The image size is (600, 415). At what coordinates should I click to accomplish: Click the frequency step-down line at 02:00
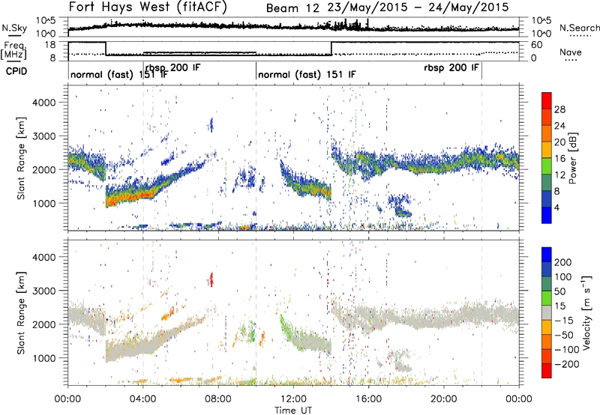pyautogui.click(x=106, y=49)
